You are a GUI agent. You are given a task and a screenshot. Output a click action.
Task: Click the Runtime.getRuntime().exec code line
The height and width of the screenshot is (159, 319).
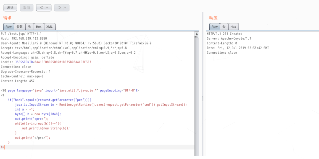coord(101,105)
